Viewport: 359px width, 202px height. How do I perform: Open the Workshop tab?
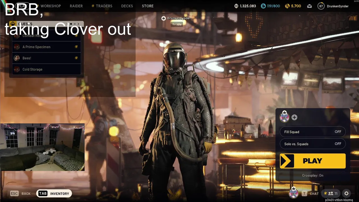pos(51,6)
